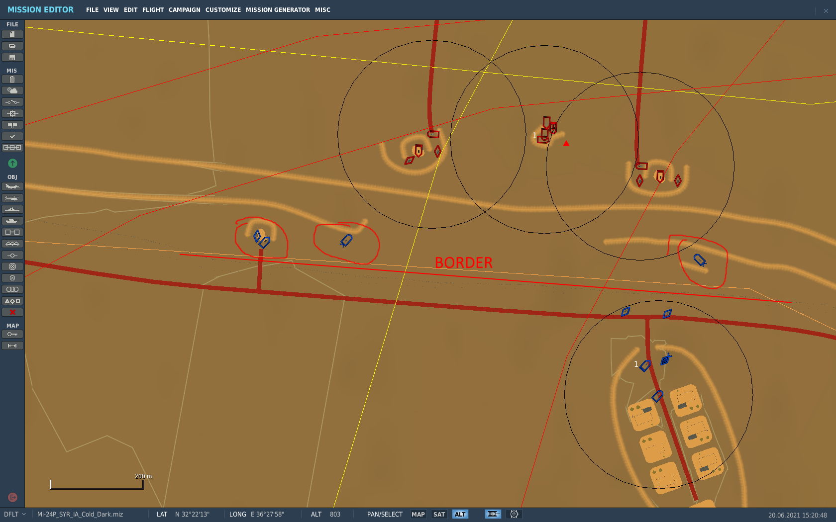Close the mission editor window
This screenshot has width=836, height=522.
click(826, 11)
